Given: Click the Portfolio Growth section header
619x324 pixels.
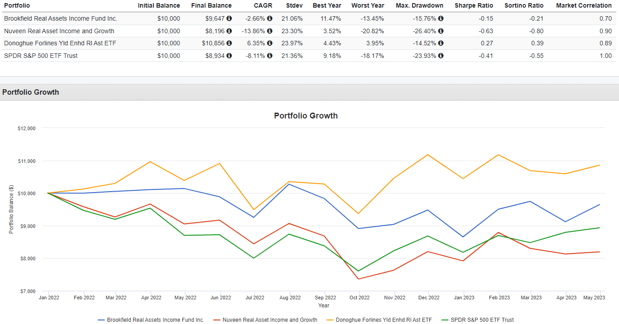Looking at the screenshot, I should [31, 92].
